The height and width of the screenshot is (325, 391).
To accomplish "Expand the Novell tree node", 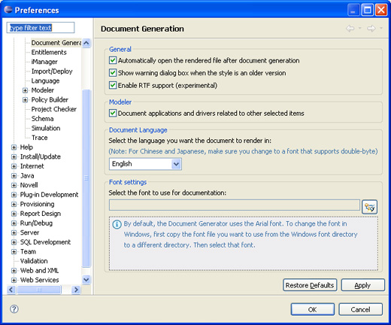I will [x=14, y=185].
